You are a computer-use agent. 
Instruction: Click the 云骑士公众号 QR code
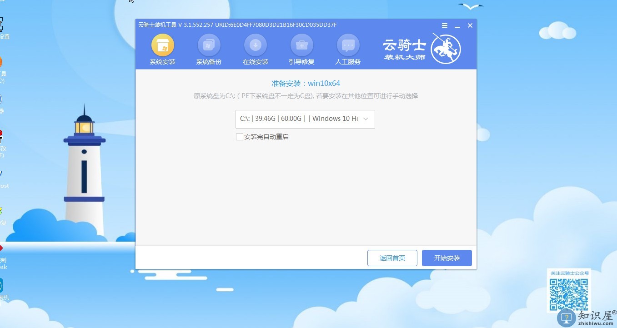click(x=568, y=295)
